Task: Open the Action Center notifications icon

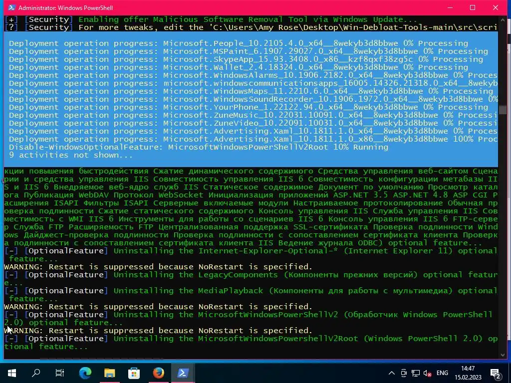Action: click(496, 373)
